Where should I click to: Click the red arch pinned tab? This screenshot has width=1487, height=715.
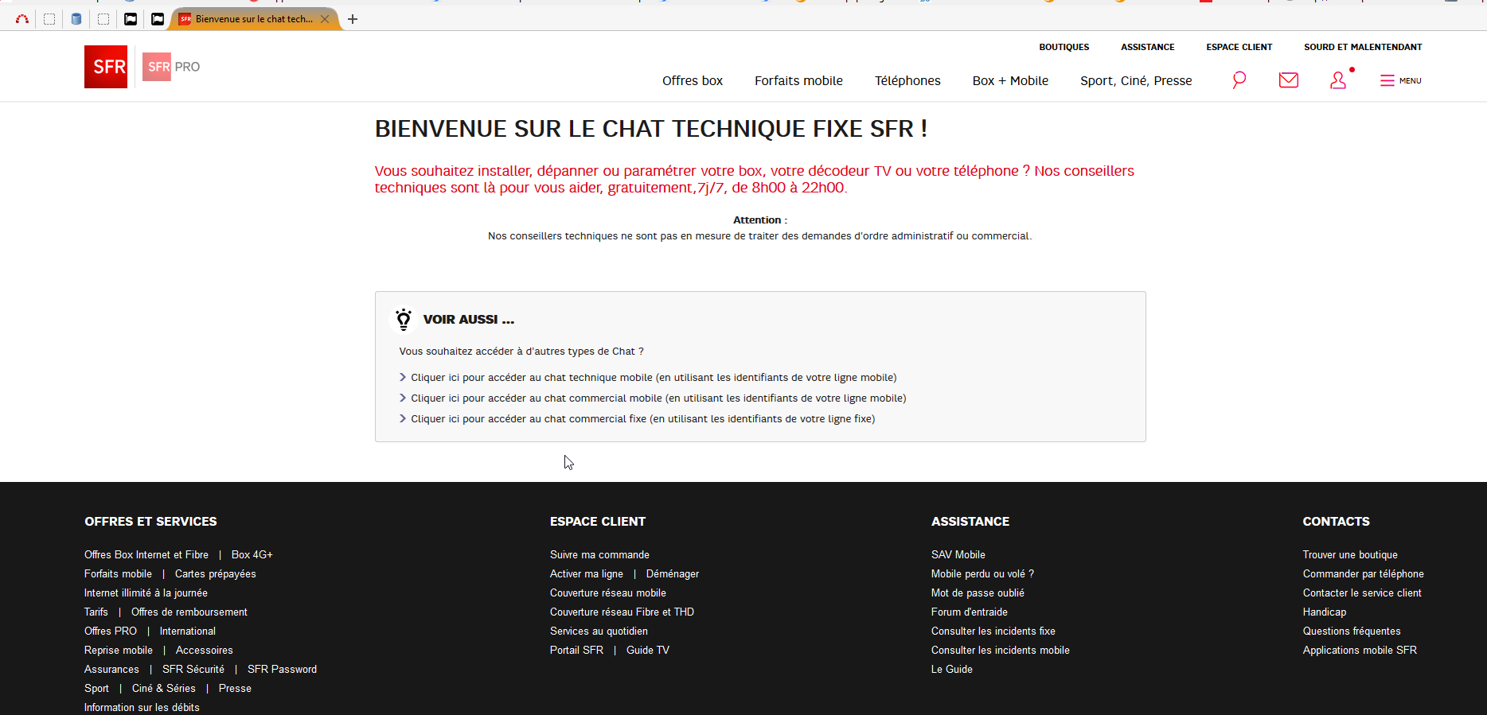click(22, 19)
